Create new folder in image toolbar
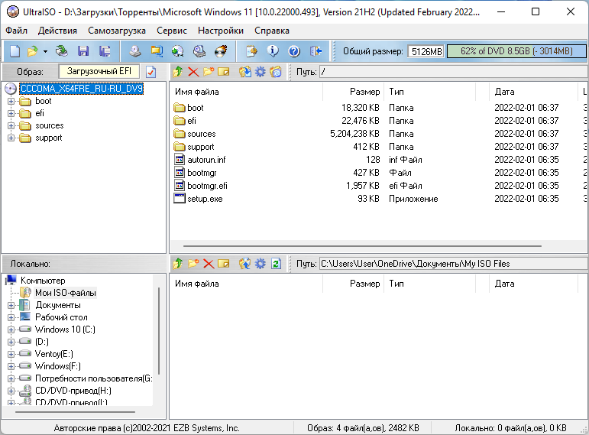Screen dimensions: 589x435 (209, 71)
